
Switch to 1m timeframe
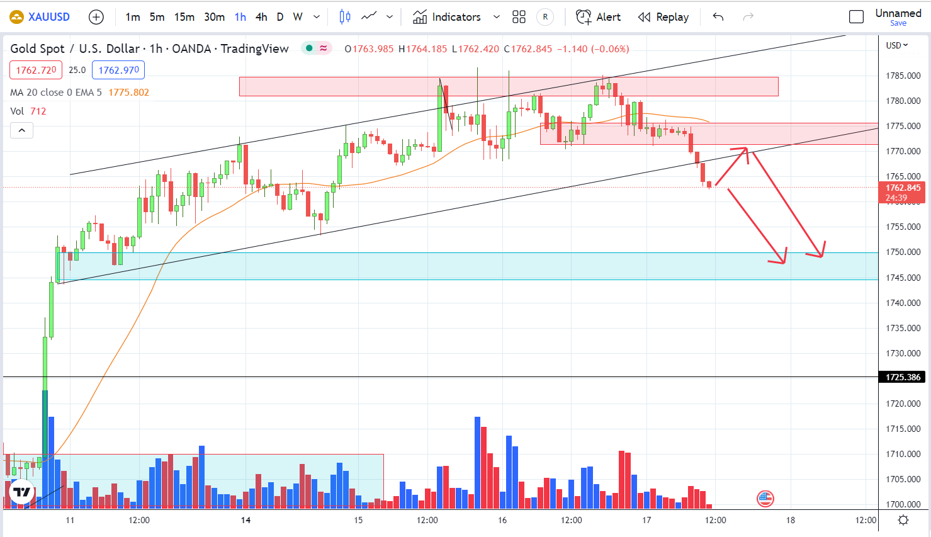point(132,17)
